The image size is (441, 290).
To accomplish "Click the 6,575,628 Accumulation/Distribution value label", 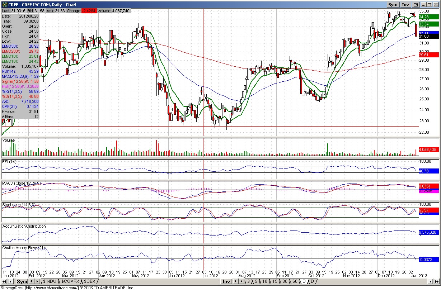I will click(x=429, y=232).
